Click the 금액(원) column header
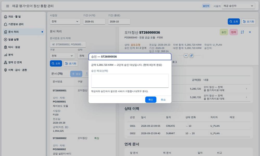260x156 pixels. tap(196, 80)
